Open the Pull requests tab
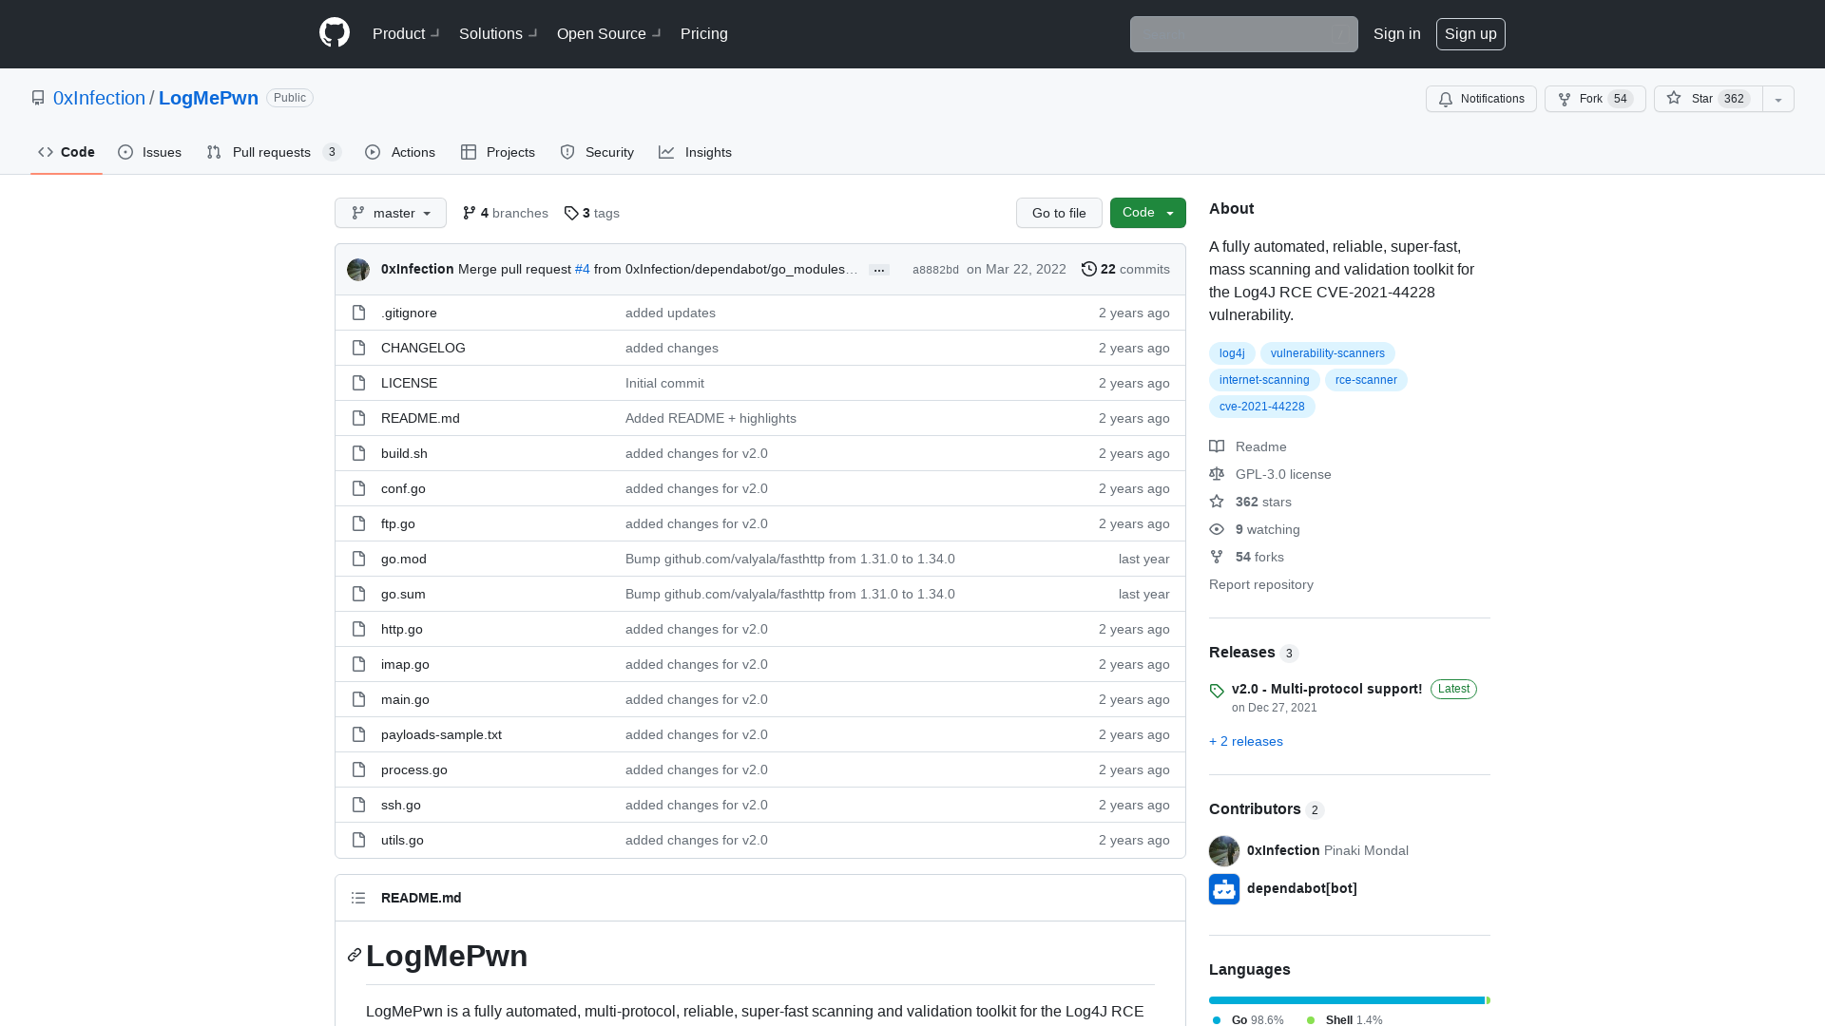The height and width of the screenshot is (1026, 1825). [x=274, y=152]
